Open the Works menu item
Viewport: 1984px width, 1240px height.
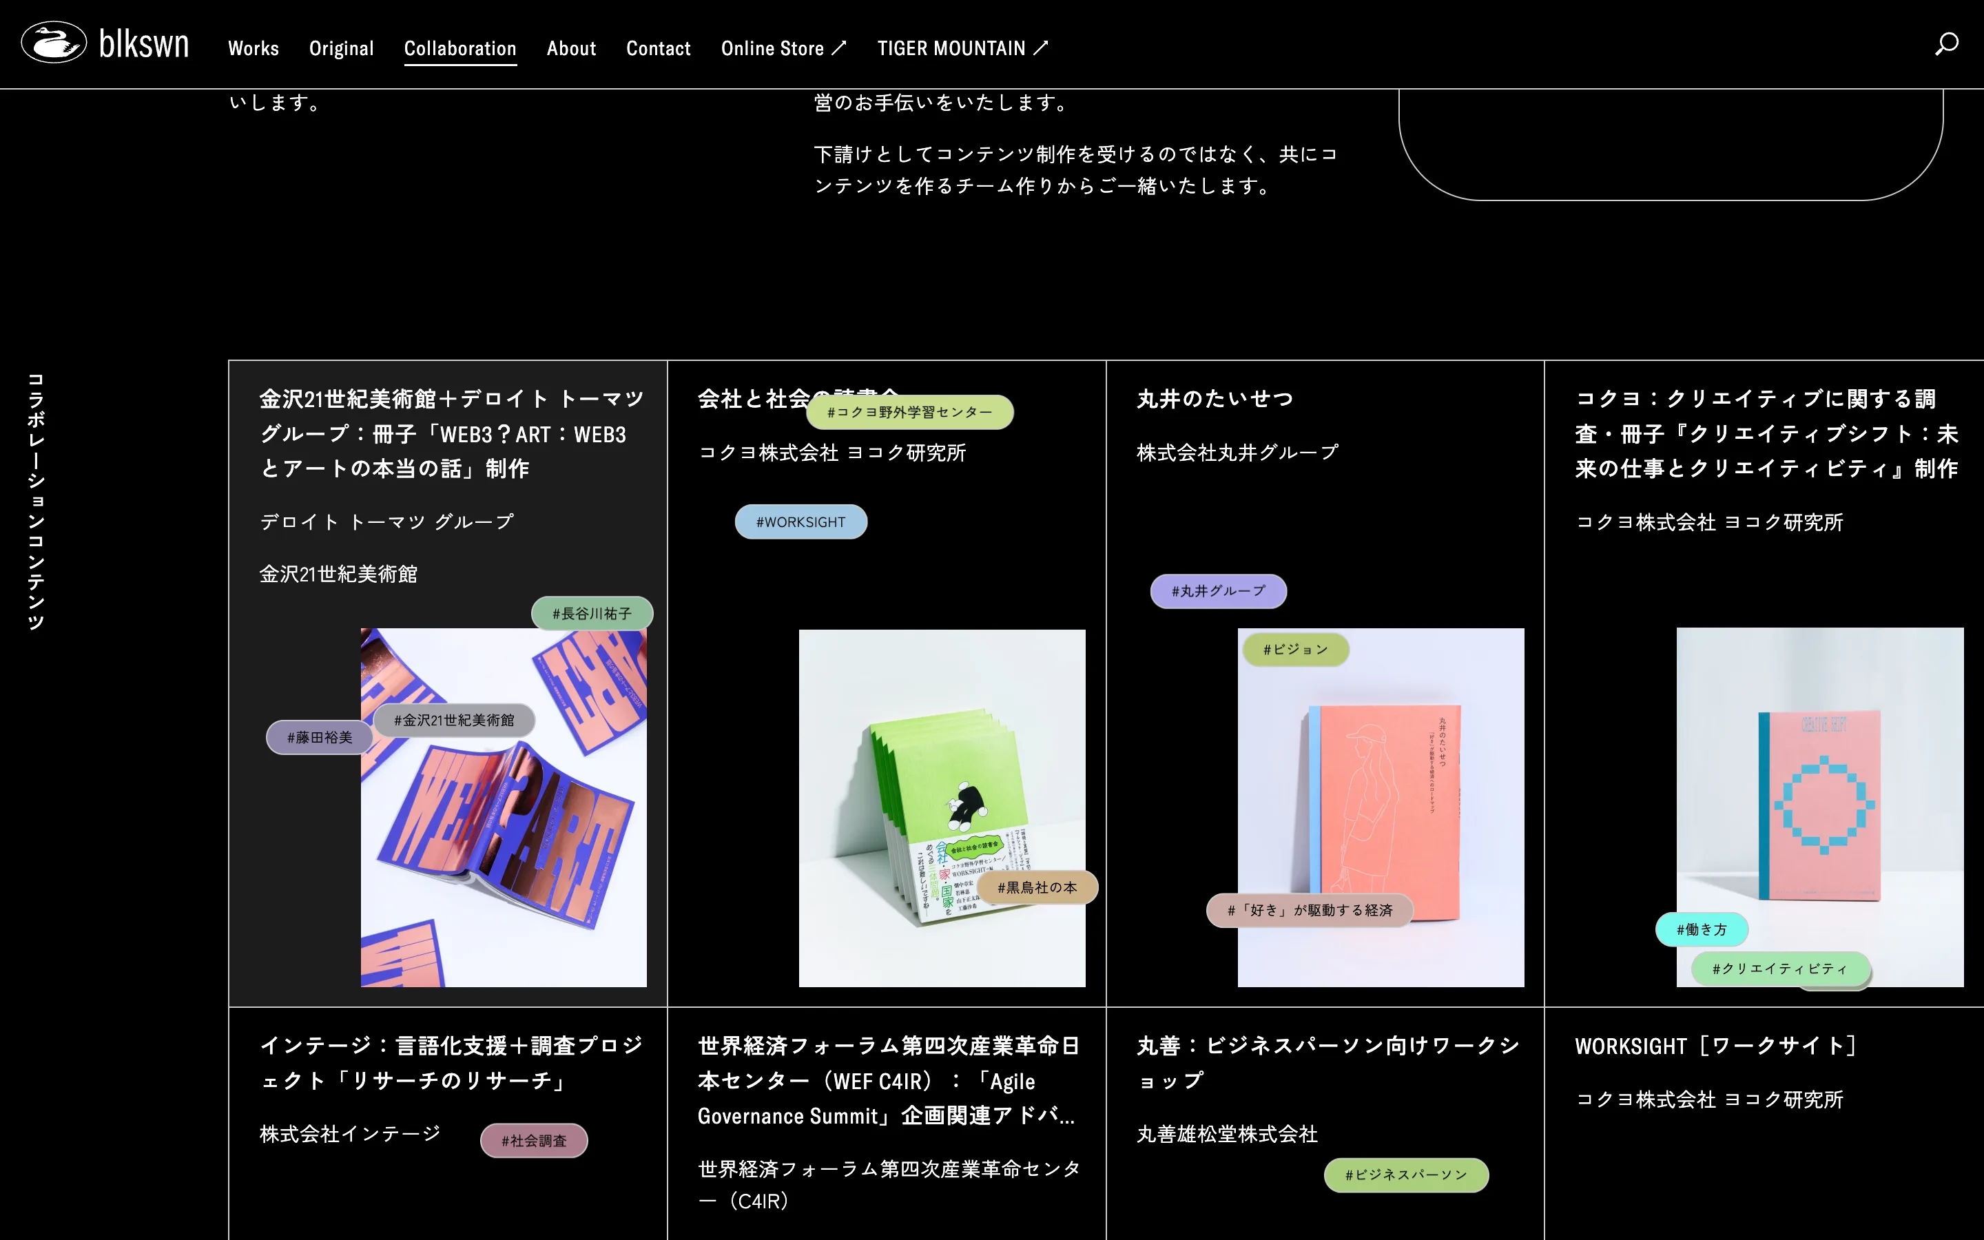point(254,48)
